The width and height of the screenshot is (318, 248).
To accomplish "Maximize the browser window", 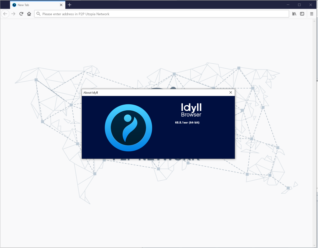I will pos(299,5).
